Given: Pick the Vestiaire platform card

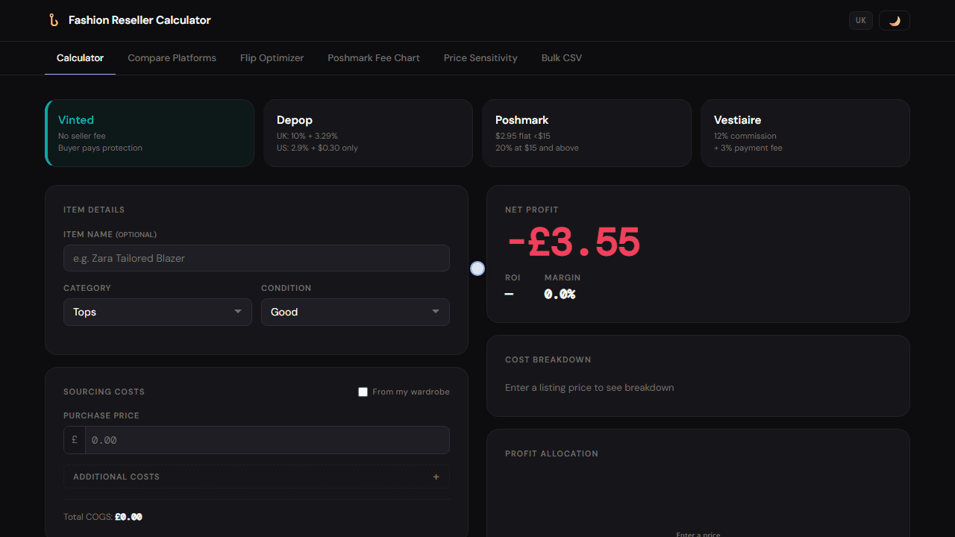Looking at the screenshot, I should (805, 133).
